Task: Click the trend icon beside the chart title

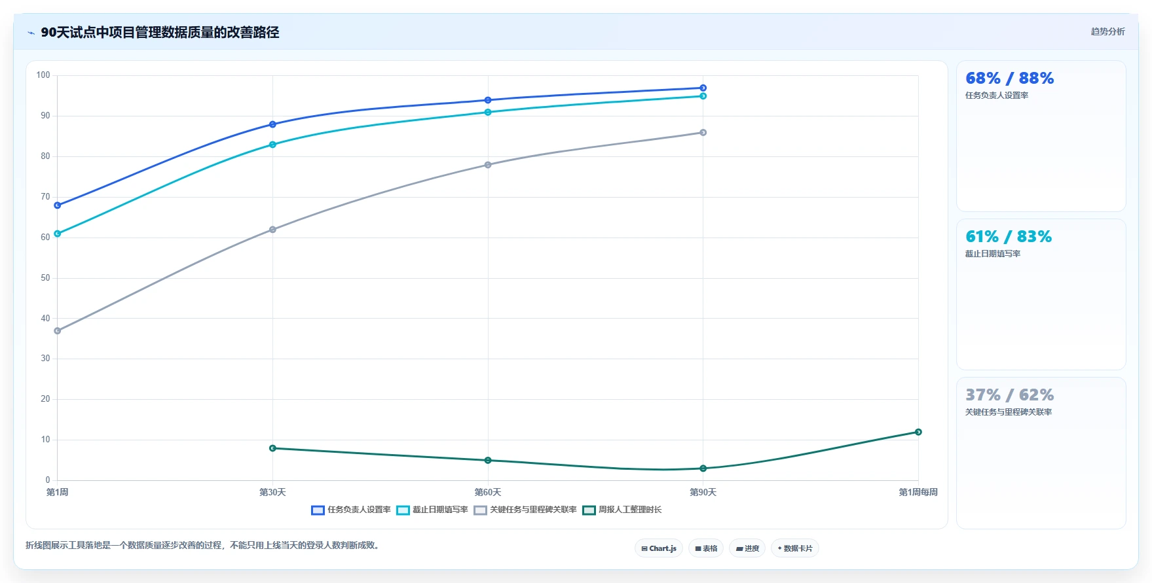Action: coord(31,33)
